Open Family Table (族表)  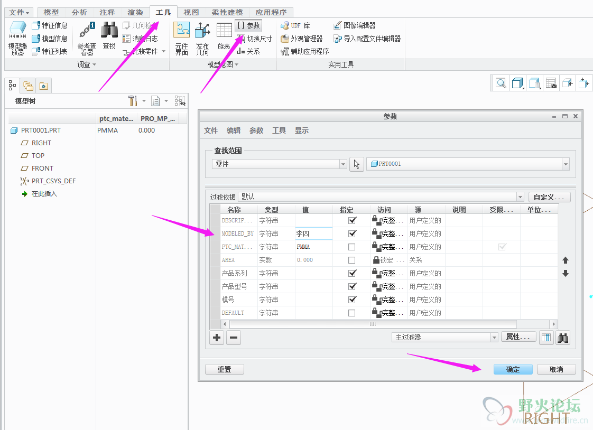coord(224,36)
